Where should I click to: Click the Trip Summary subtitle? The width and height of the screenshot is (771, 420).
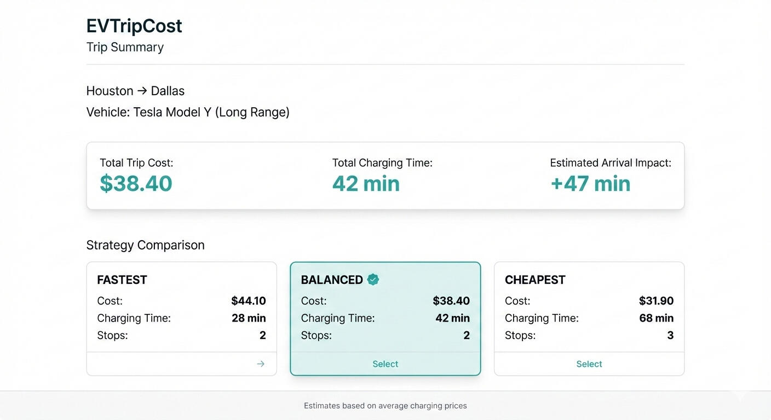click(x=125, y=47)
